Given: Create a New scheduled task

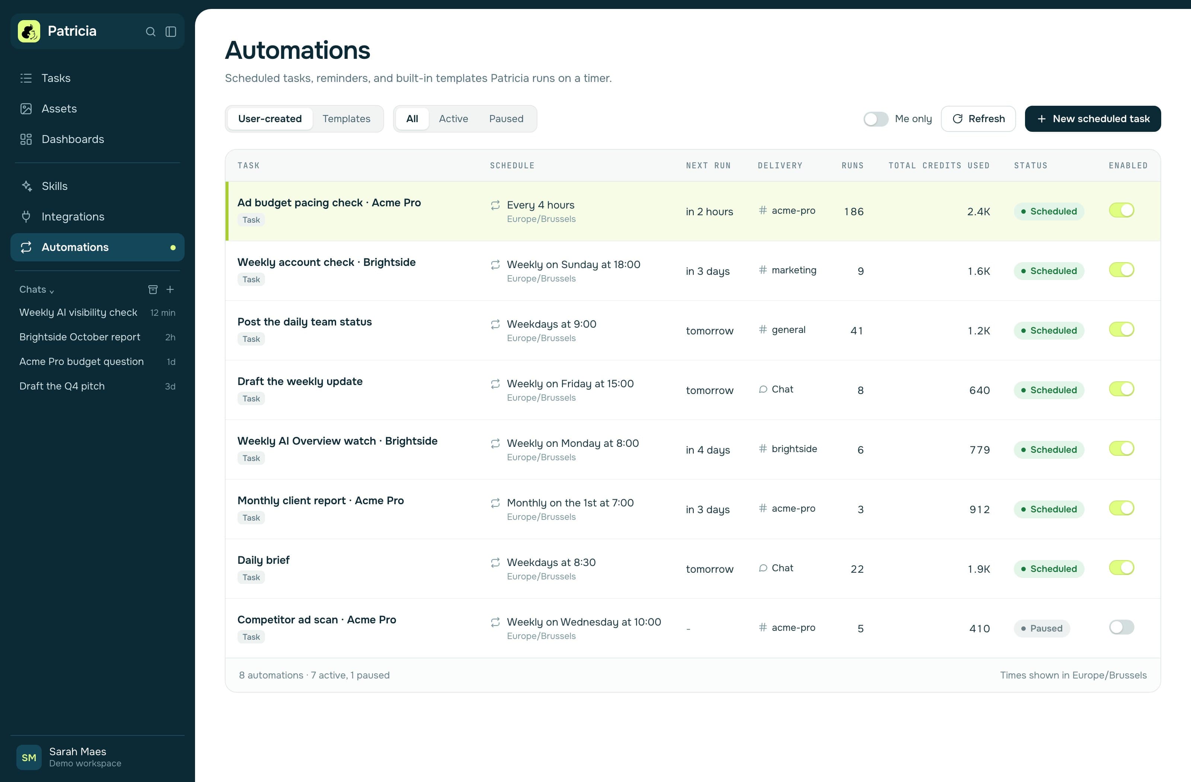Looking at the screenshot, I should (x=1092, y=119).
